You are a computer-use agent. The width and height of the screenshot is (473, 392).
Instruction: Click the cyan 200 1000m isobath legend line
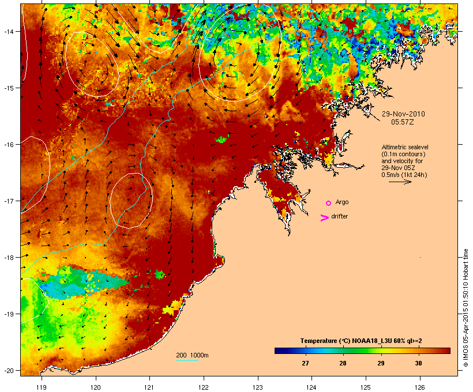coord(187,360)
